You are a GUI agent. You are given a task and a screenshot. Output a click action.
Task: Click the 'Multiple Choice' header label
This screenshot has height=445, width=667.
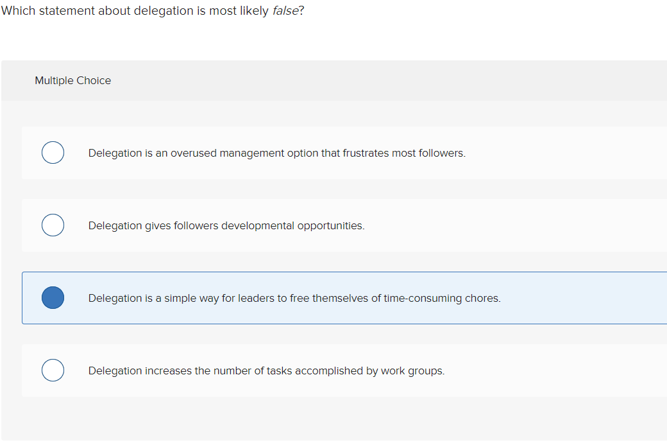click(x=72, y=80)
